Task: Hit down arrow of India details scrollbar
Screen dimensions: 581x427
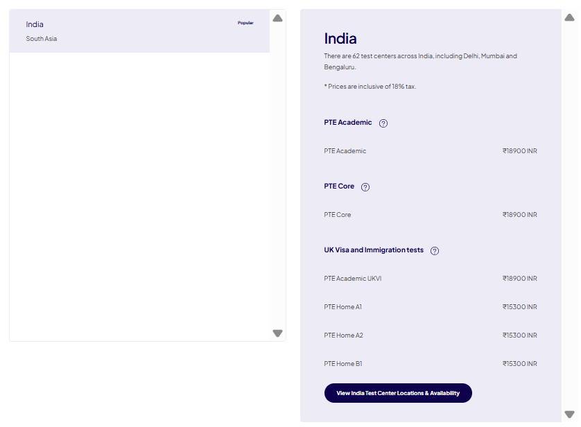Action: pos(569,415)
